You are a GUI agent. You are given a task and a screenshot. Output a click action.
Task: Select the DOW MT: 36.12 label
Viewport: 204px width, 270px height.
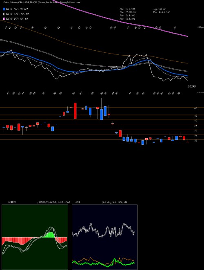click(17, 14)
